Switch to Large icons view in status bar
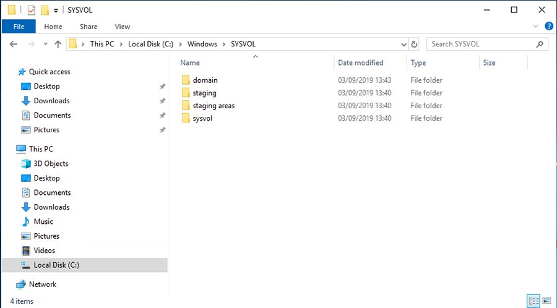 point(546,301)
